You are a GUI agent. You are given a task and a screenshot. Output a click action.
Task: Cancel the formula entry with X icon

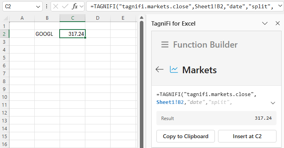[56, 7]
